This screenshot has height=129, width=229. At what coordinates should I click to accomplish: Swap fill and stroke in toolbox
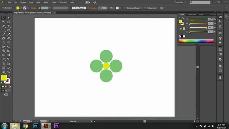9,76
